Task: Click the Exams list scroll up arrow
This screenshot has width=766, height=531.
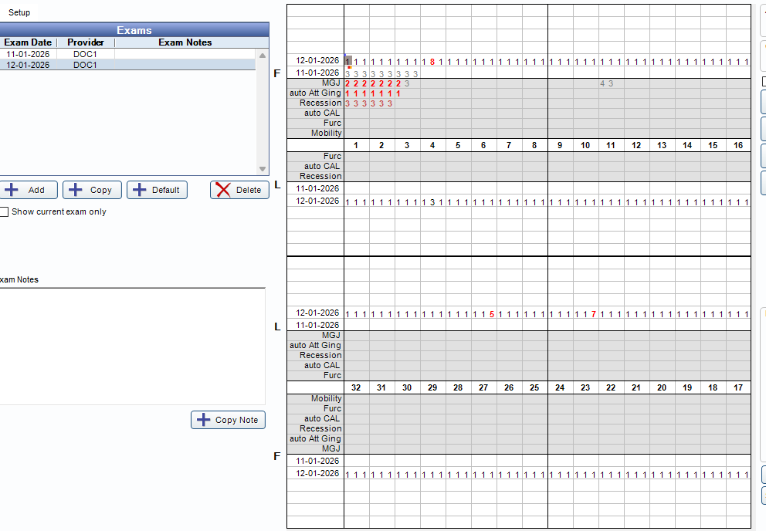Action: pyautogui.click(x=263, y=56)
